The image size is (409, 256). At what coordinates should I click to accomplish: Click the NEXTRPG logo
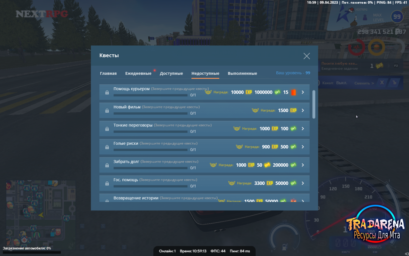(42, 14)
